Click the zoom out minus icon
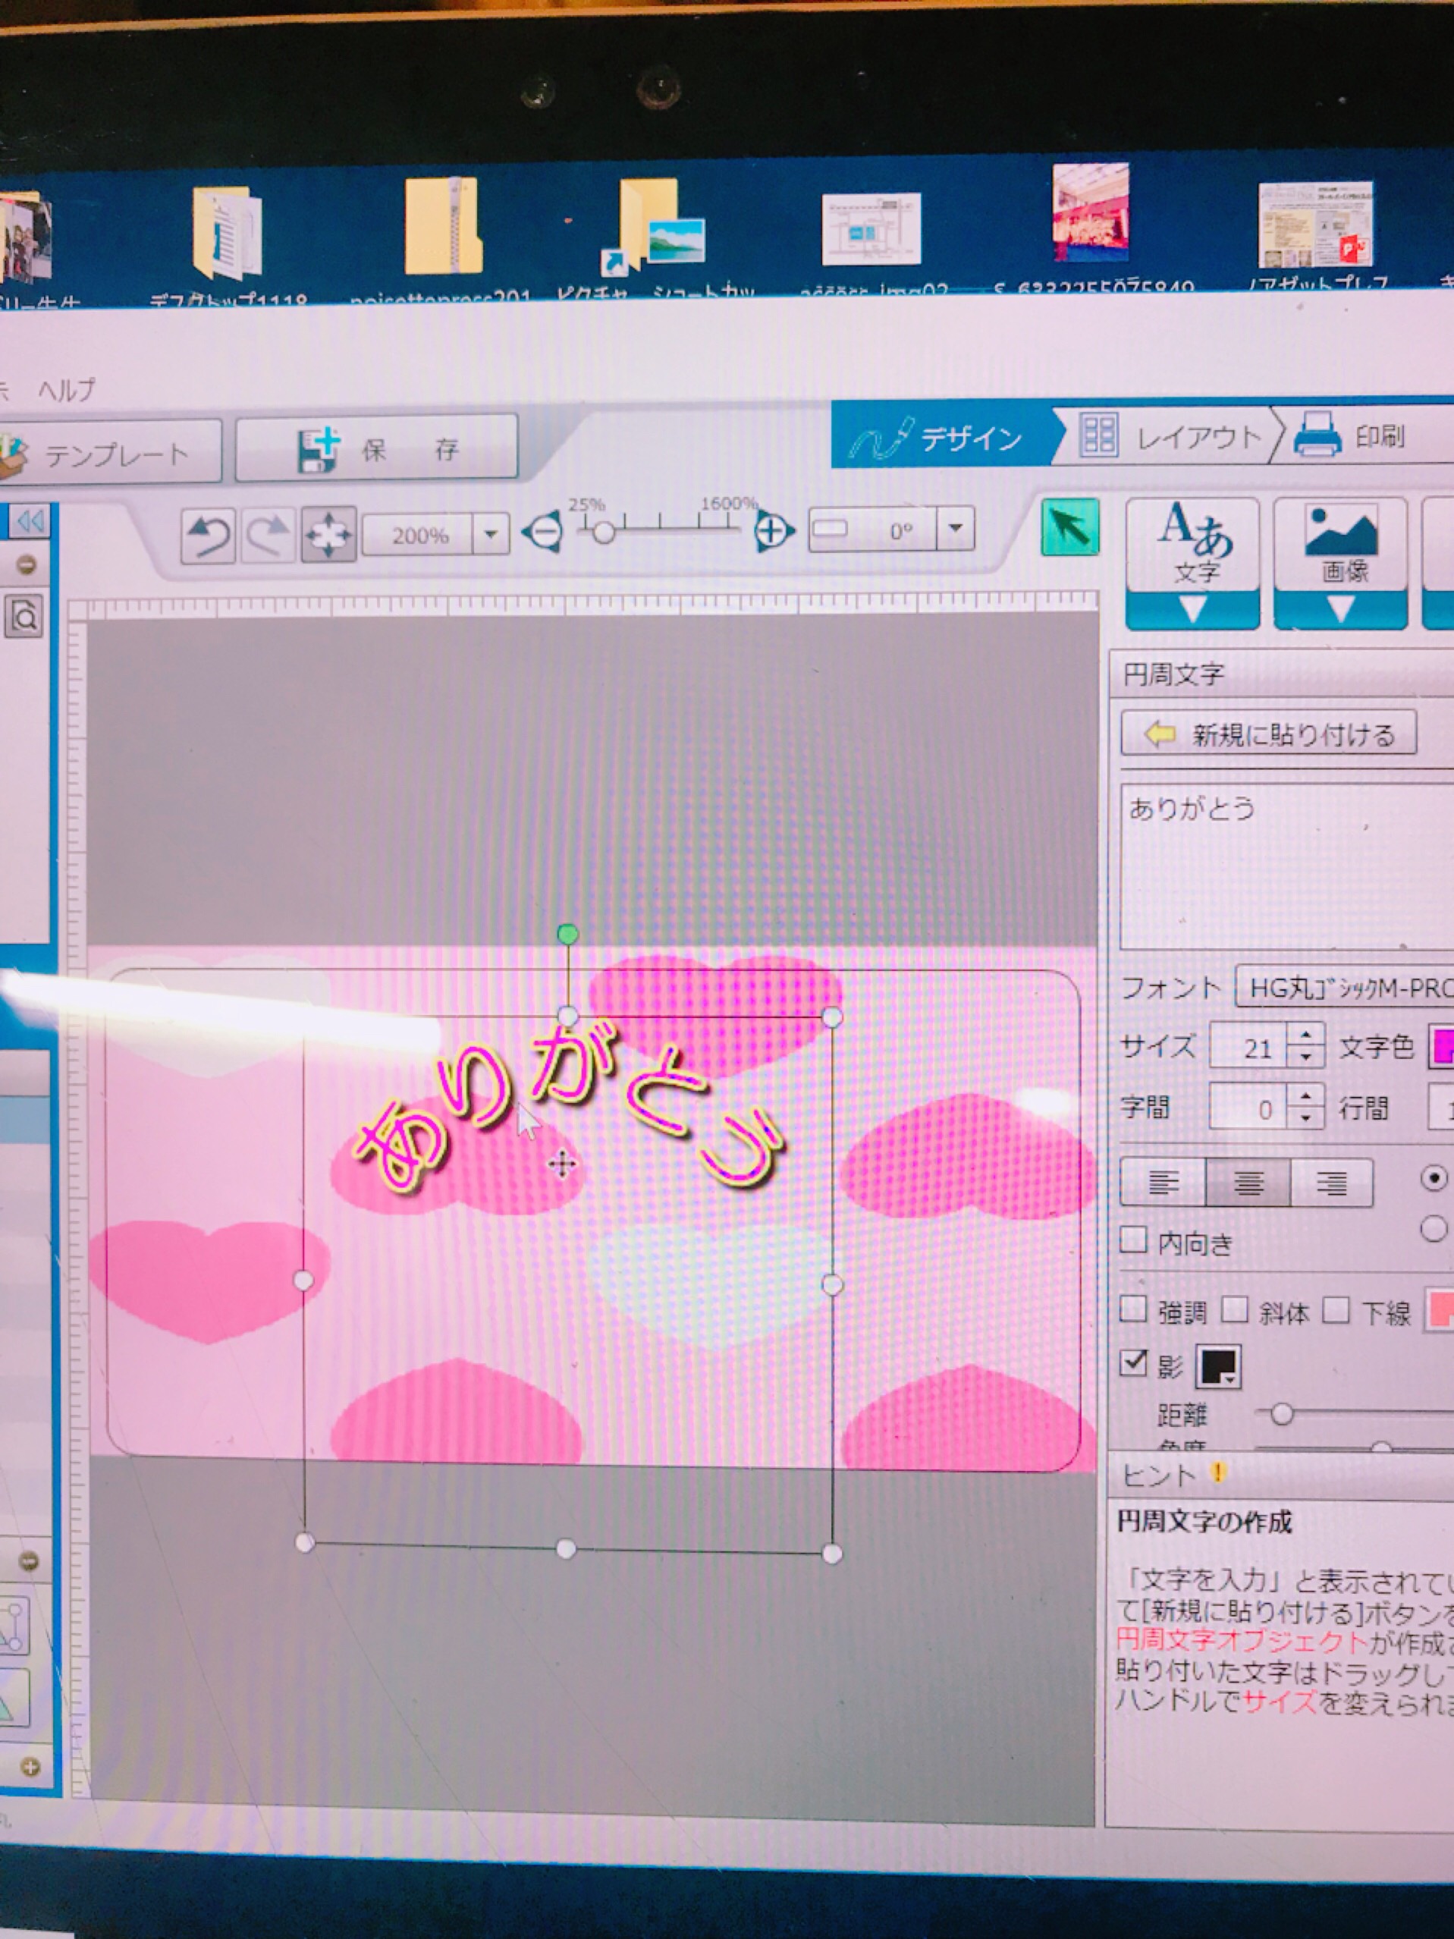The height and width of the screenshot is (1939, 1454). click(543, 531)
